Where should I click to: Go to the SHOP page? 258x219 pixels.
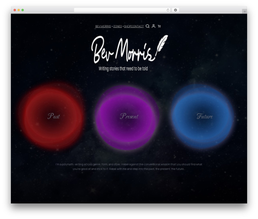[127, 26]
